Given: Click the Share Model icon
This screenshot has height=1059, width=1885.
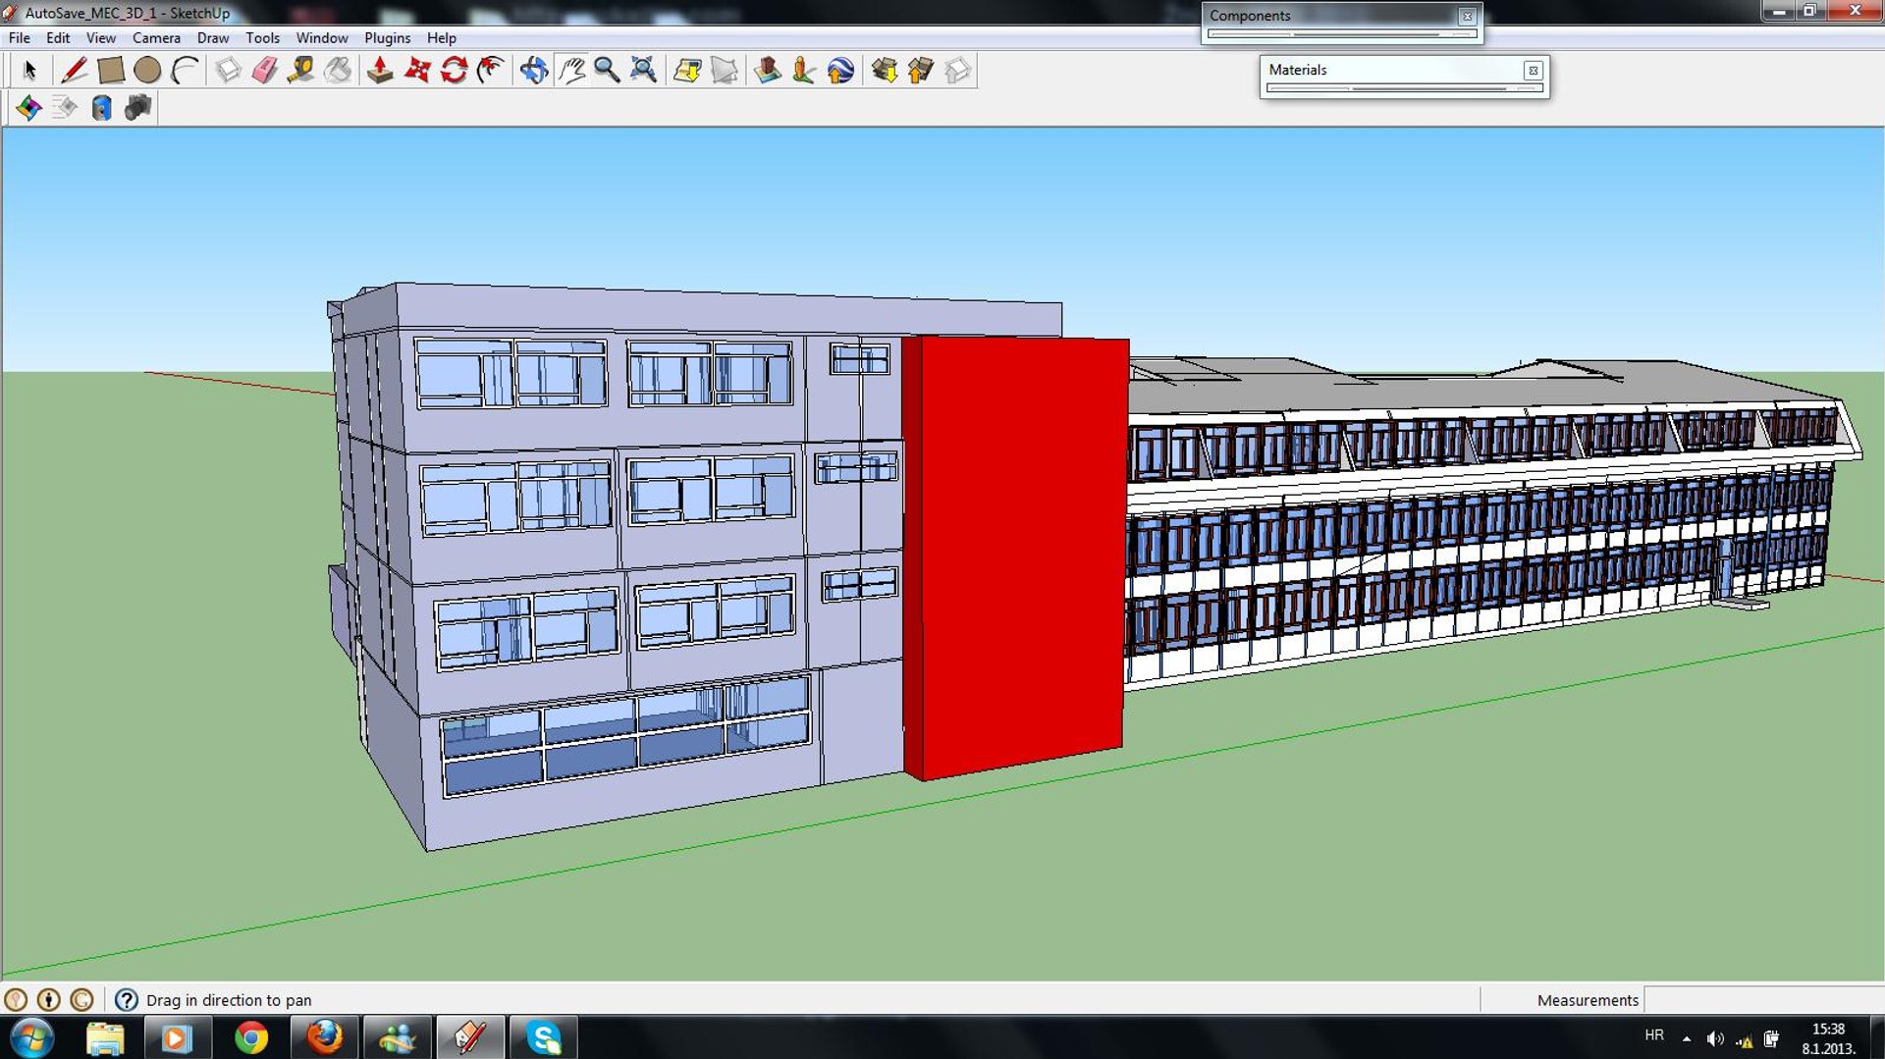Looking at the screenshot, I should [x=920, y=71].
